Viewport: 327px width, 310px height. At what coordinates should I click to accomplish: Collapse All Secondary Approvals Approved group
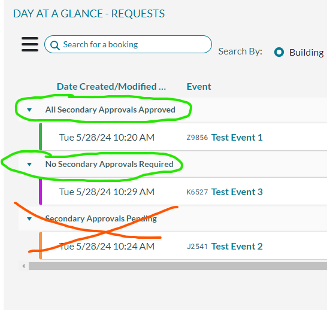tap(29, 110)
